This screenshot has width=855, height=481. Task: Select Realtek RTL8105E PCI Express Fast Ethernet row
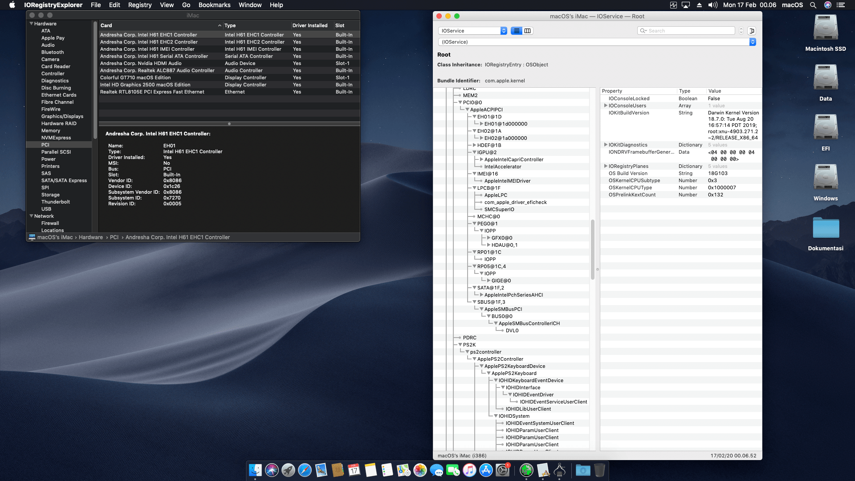(x=229, y=92)
